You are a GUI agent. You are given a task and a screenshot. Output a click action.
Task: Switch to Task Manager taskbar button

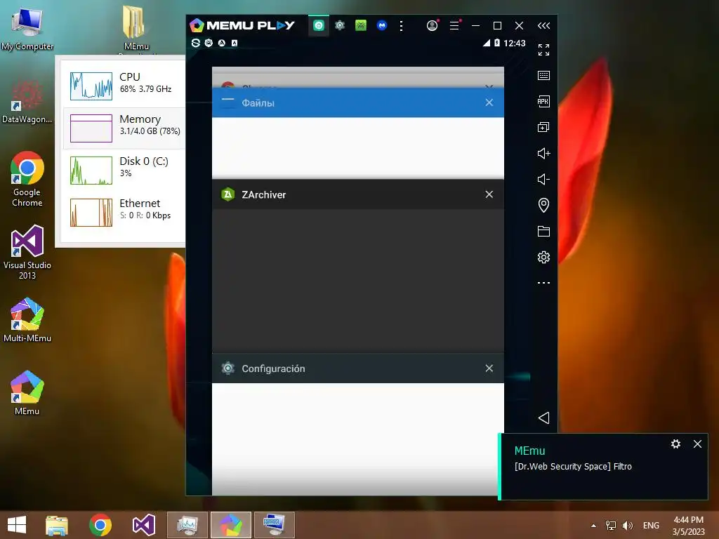[x=187, y=525]
